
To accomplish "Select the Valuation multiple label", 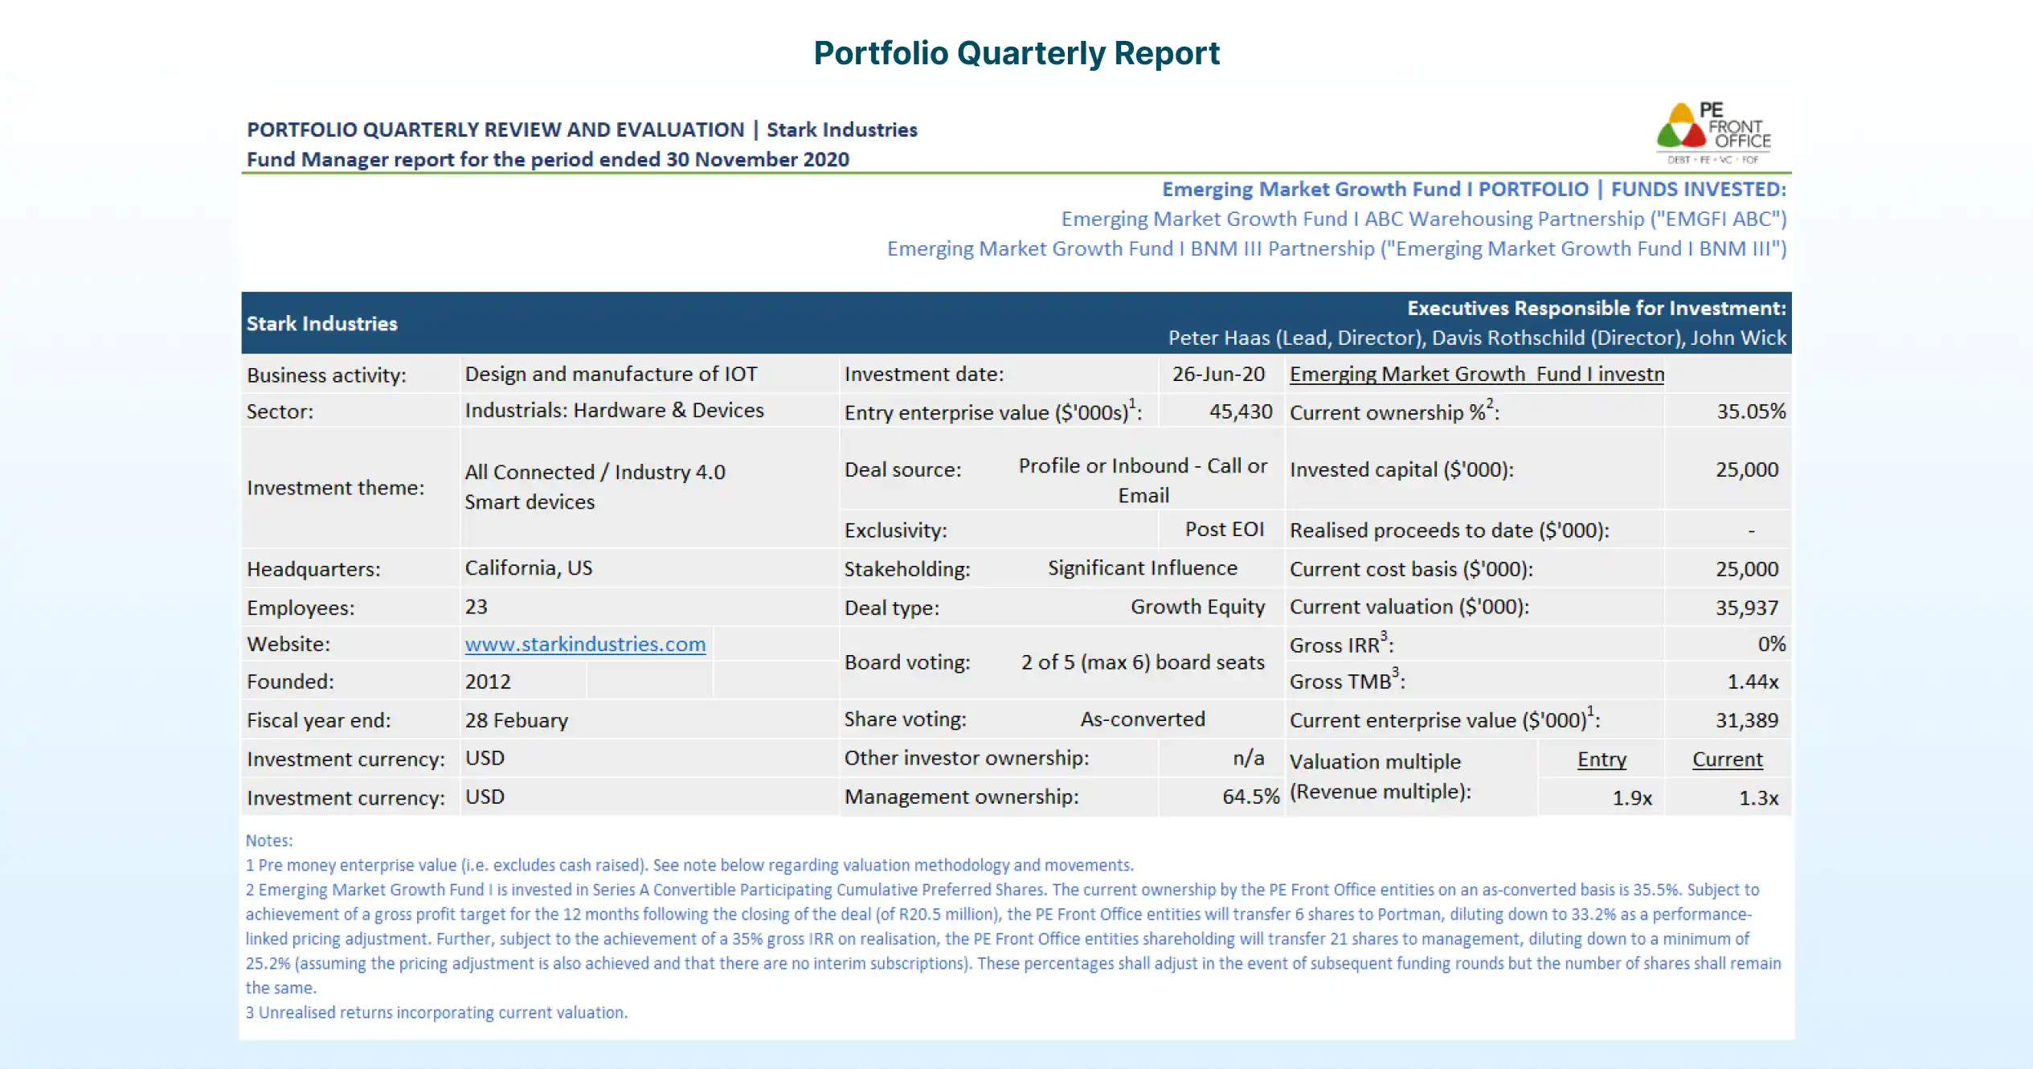I will (x=1381, y=776).
